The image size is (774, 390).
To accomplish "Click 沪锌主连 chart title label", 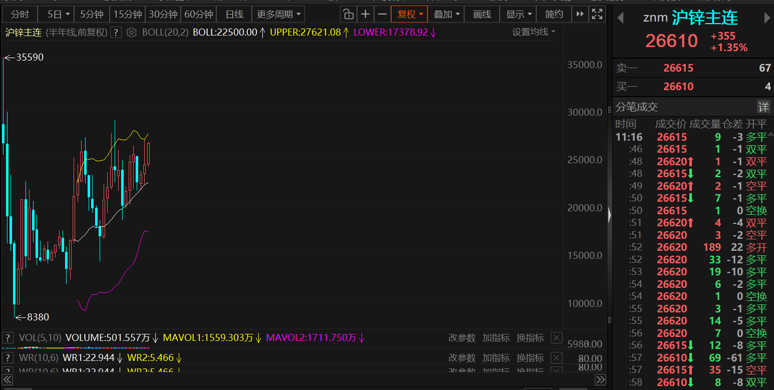I will coord(24,33).
